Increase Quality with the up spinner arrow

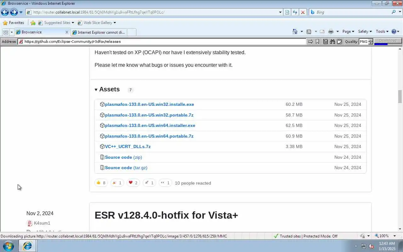(x=371, y=40)
